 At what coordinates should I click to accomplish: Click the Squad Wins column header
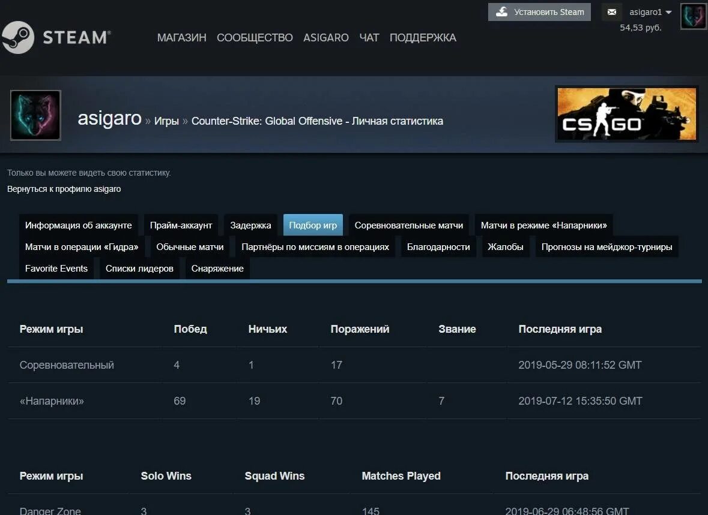click(274, 476)
